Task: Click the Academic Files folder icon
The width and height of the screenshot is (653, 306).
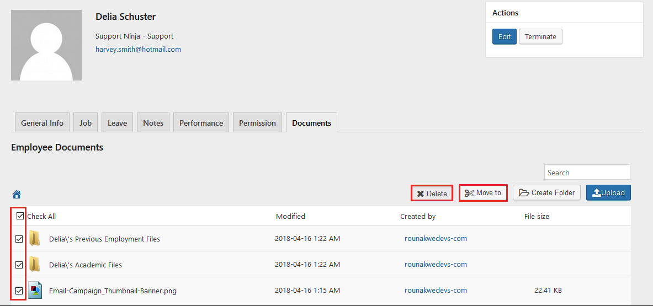Action: 35,265
